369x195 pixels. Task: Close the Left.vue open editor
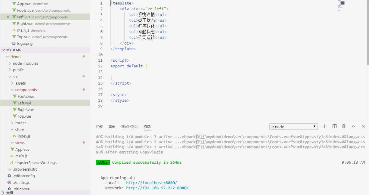[8, 17]
